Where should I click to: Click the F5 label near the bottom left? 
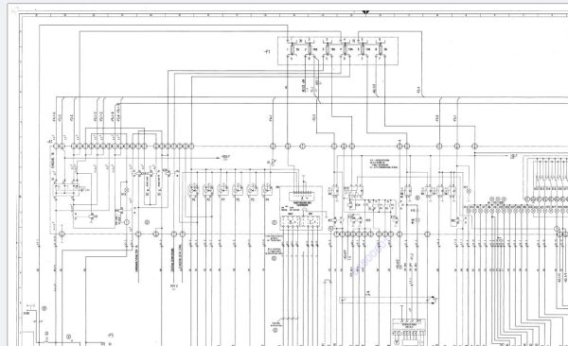point(111,336)
